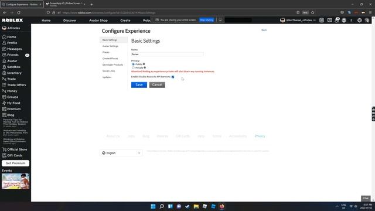Open the settings gear in the Roblox header
The image size is (375, 211).
click(359, 21)
